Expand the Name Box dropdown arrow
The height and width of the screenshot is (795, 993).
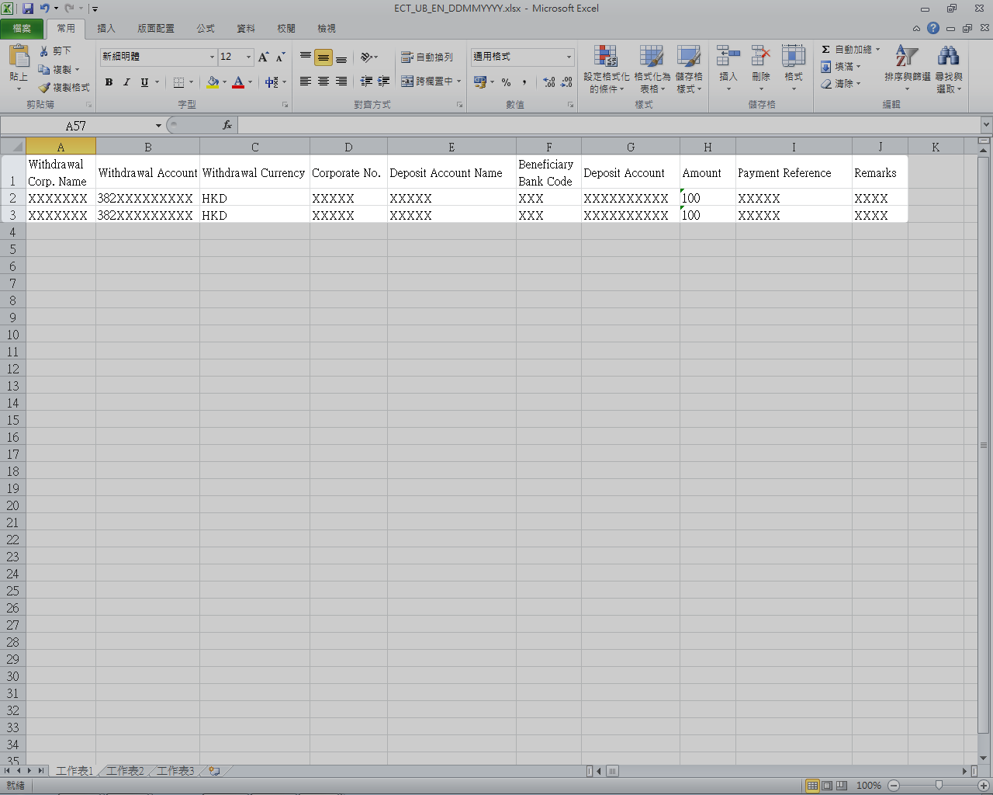click(x=158, y=126)
